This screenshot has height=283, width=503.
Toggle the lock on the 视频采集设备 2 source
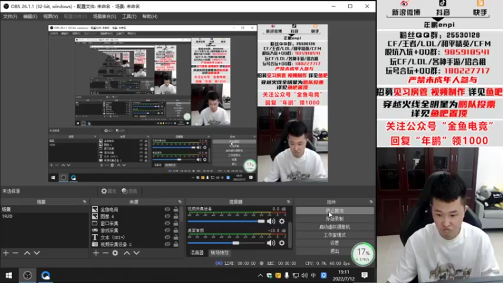[x=176, y=245]
